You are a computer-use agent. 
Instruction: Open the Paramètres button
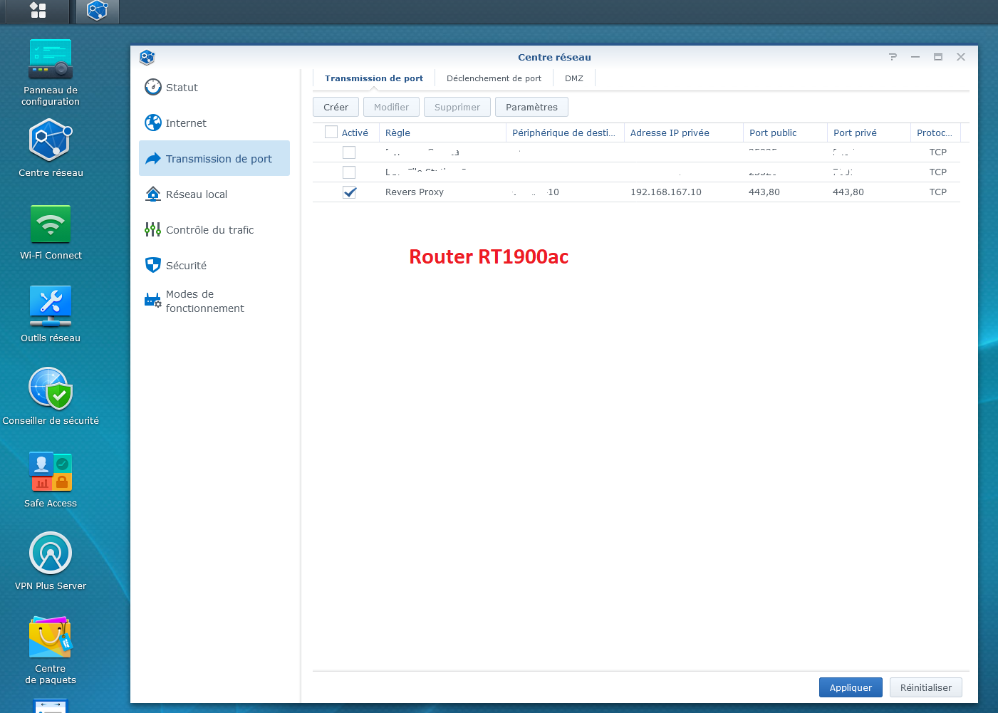[x=531, y=108]
